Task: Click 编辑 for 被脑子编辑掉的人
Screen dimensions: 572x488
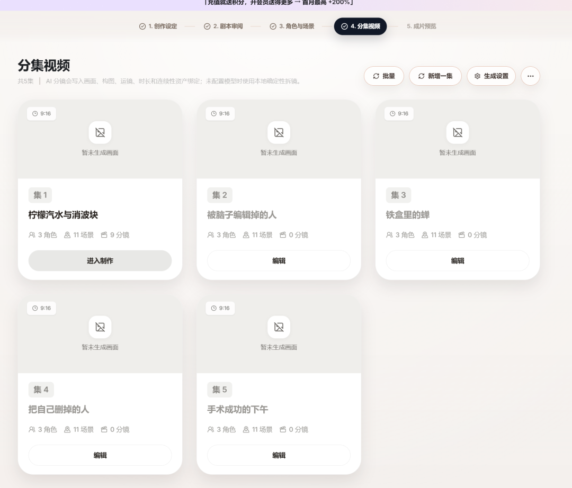Action: (x=279, y=260)
